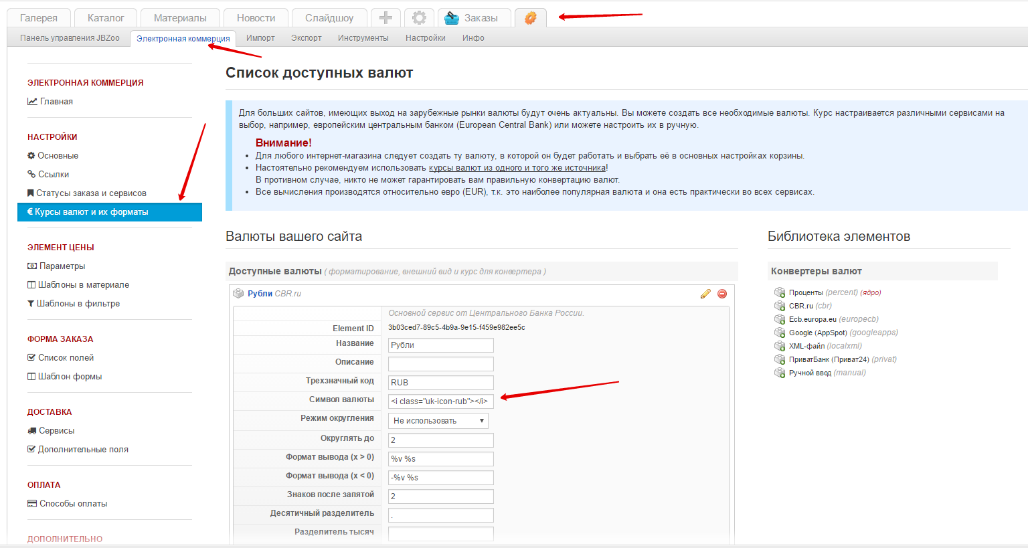1028x548 pixels.
Task: Open the Заказы top tab
Action: (x=473, y=18)
